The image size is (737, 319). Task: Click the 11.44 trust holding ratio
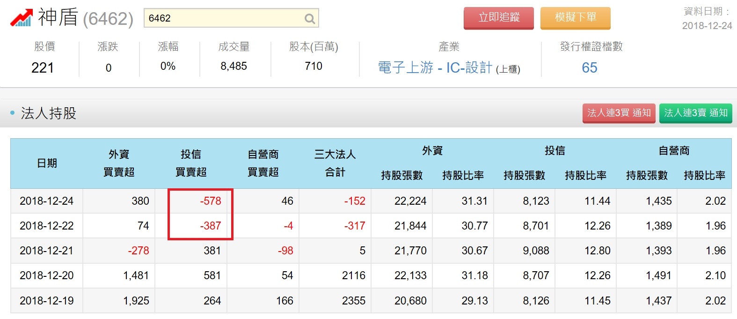click(598, 201)
